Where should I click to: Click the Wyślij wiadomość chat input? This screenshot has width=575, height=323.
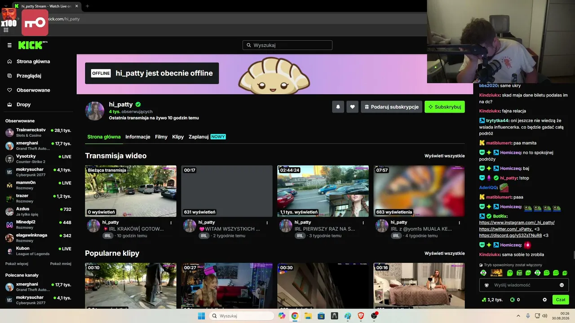(524, 285)
